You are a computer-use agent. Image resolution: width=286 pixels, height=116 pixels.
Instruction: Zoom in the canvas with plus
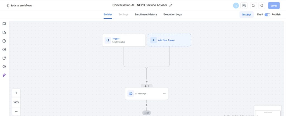pyautogui.click(x=16, y=93)
